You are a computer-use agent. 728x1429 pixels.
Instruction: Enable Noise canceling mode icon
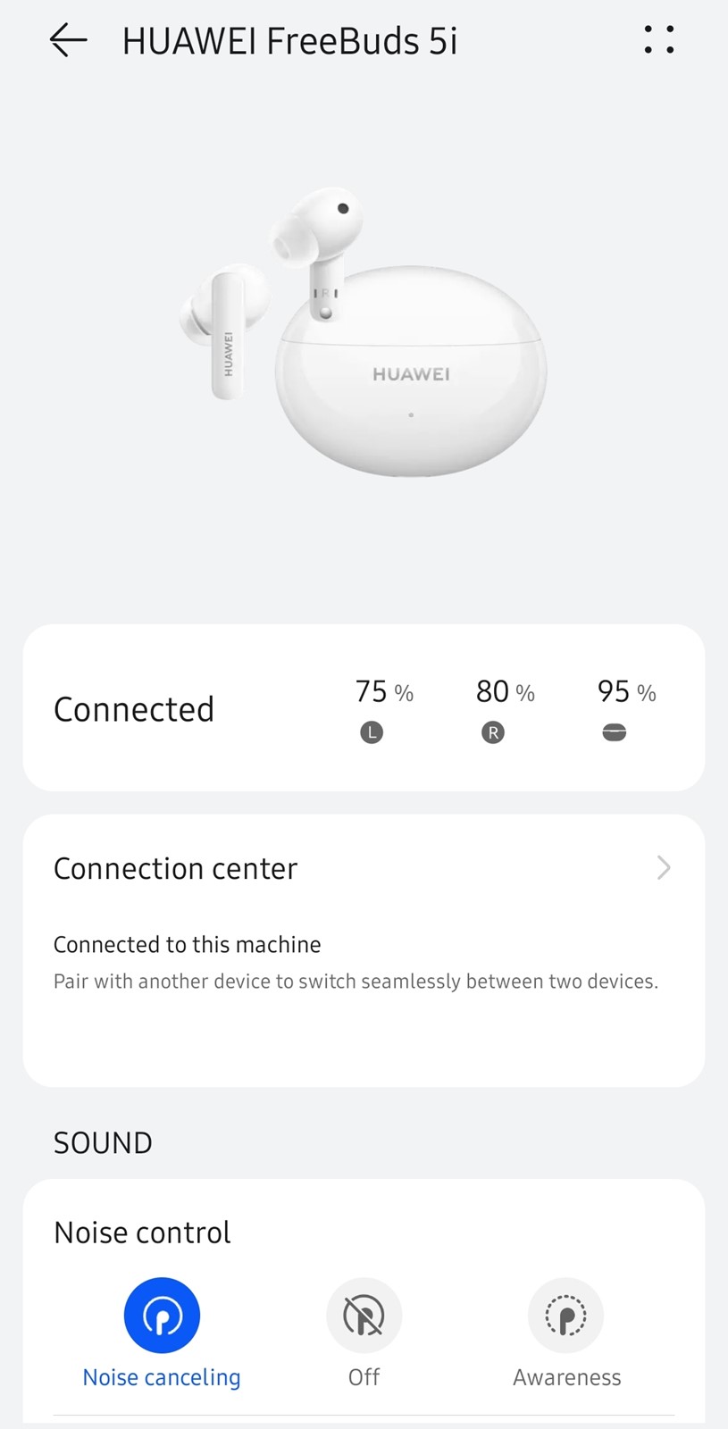coord(162,1316)
